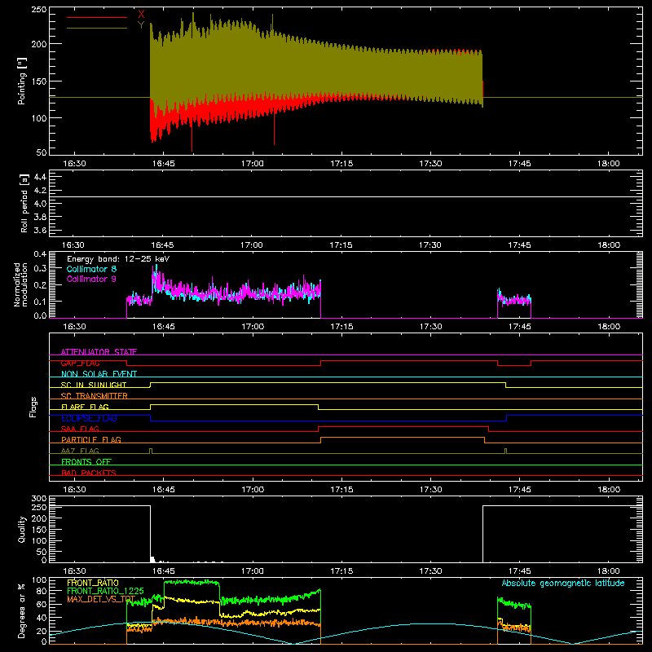Viewport: 652px width, 652px height.
Task: Click the first AAZ flag pulse near 16:43
Action: [151, 452]
